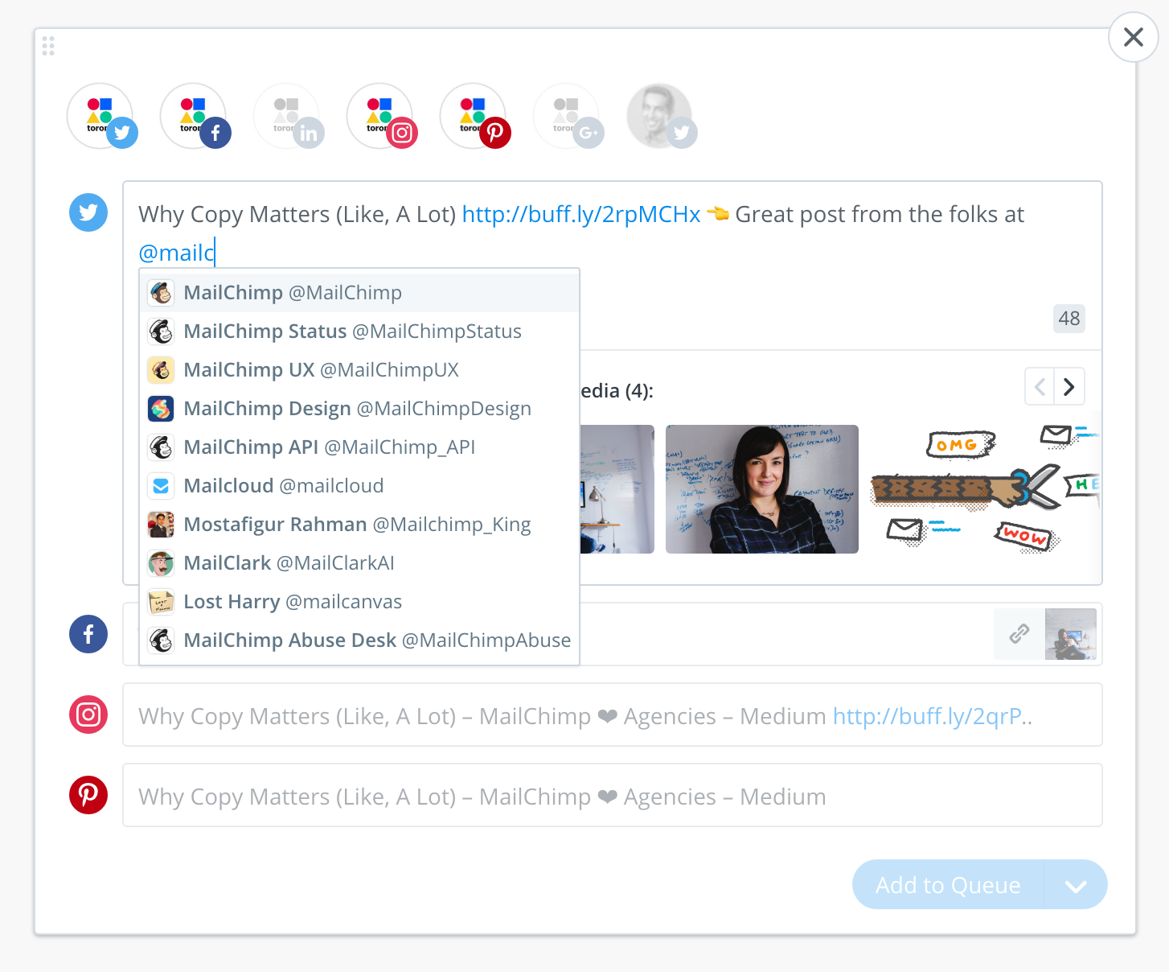Select MailChimp @MailChimp suggestion
1169x972 pixels.
[x=359, y=293]
